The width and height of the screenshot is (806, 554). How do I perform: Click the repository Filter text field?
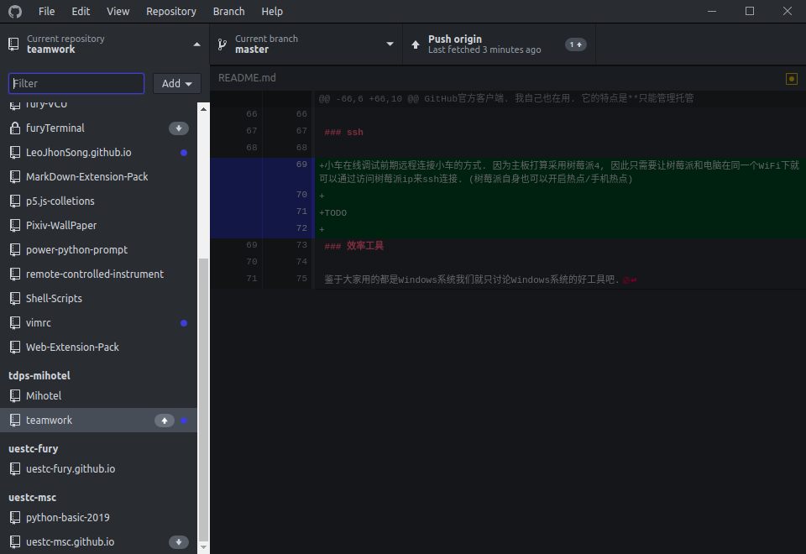click(76, 83)
